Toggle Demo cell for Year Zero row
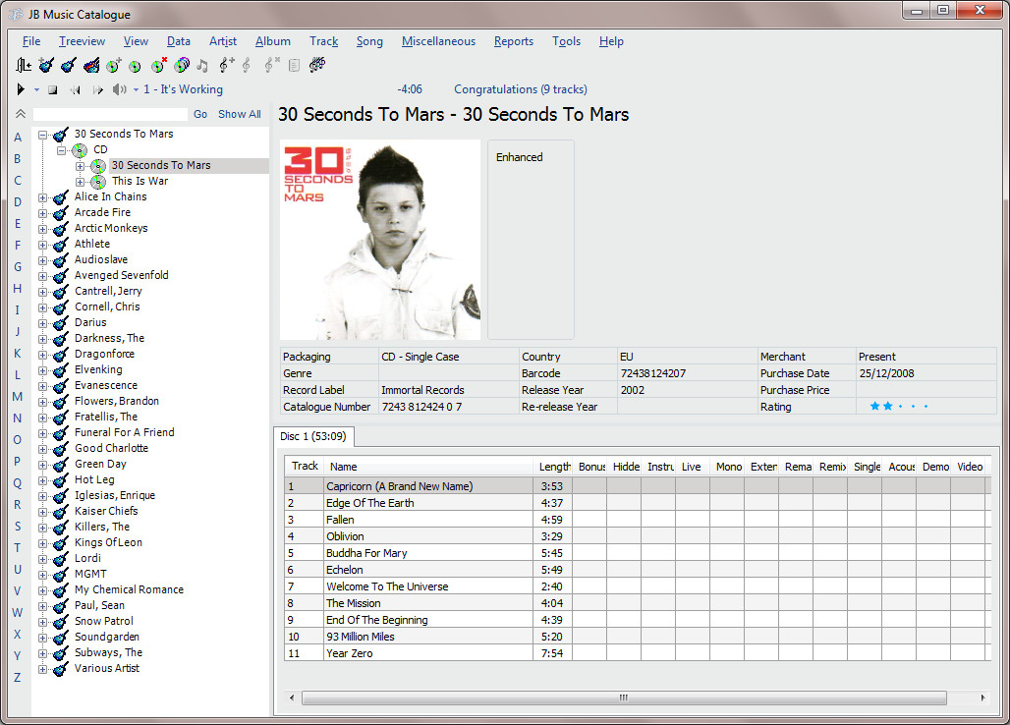The height and width of the screenshot is (725, 1010). point(933,653)
